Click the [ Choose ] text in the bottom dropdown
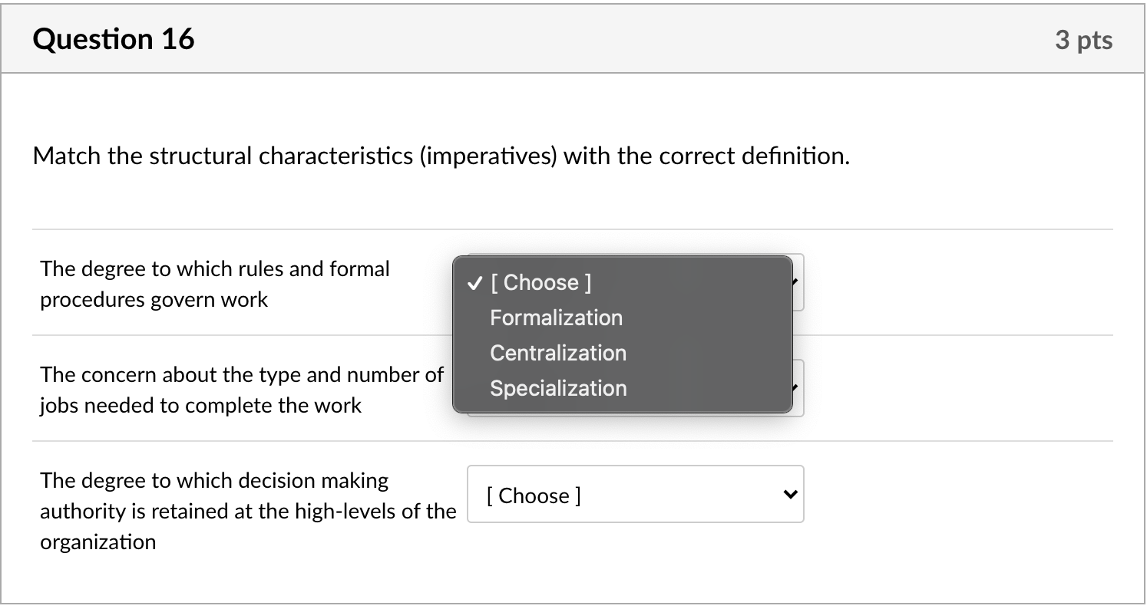1147x609 pixels. click(x=533, y=495)
